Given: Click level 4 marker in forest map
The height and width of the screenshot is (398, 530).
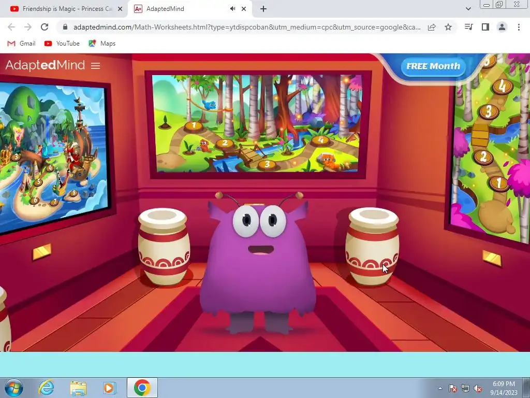Looking at the screenshot, I should tap(320, 140).
